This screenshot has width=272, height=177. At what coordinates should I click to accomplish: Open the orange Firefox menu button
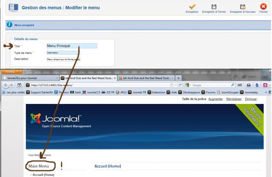11,72
